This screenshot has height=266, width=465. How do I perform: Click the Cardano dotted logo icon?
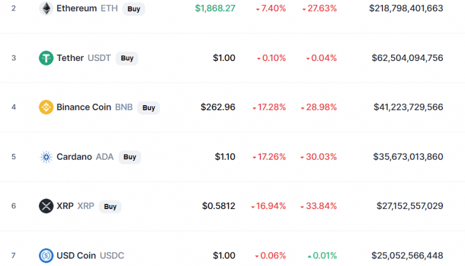click(x=46, y=157)
